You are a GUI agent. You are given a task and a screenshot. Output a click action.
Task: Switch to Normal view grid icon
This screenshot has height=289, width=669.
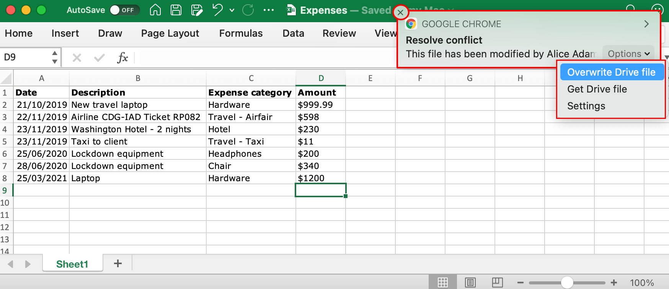click(443, 283)
